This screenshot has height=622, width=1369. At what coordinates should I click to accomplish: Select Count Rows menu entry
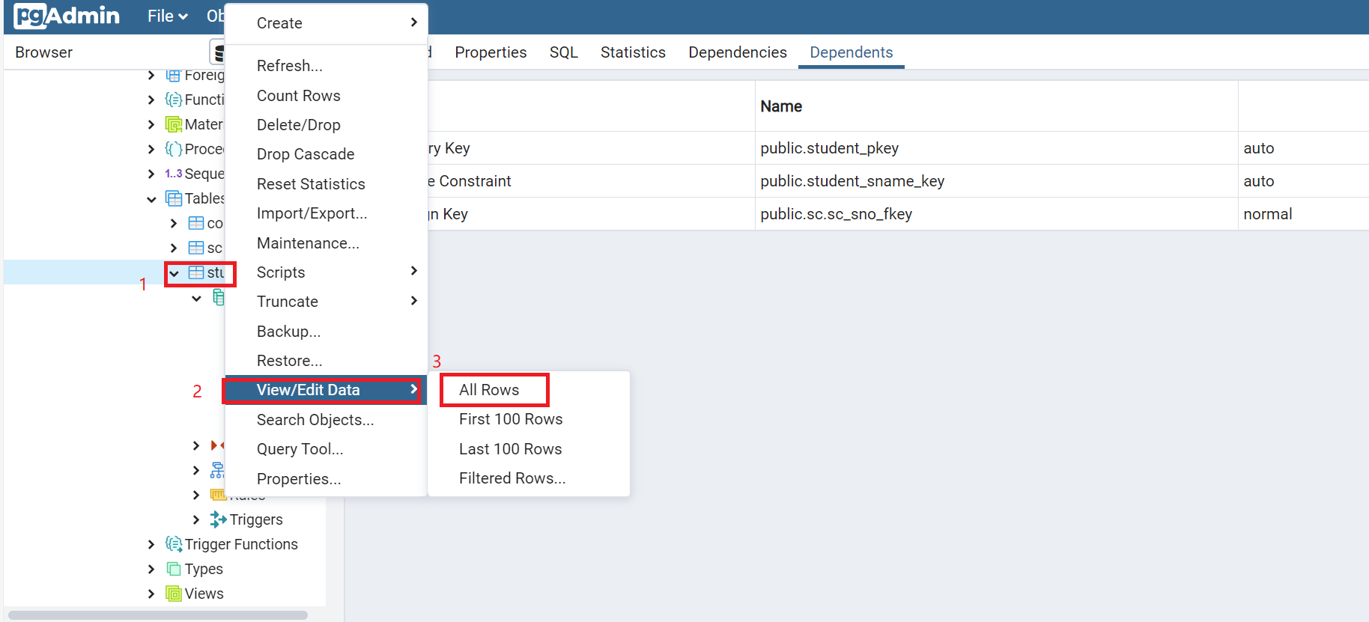(x=327, y=96)
